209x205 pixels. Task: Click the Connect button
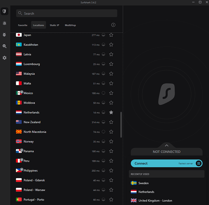click(x=167, y=163)
